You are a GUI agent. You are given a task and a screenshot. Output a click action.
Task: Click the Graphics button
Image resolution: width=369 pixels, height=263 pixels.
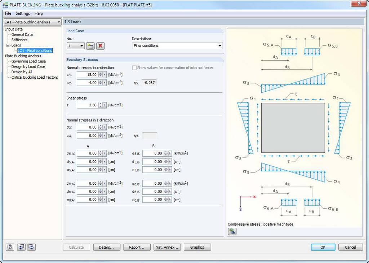[197, 247]
